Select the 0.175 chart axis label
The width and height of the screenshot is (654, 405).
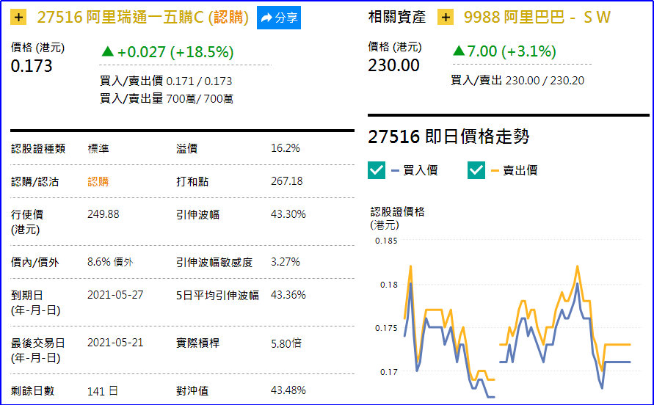click(x=386, y=328)
